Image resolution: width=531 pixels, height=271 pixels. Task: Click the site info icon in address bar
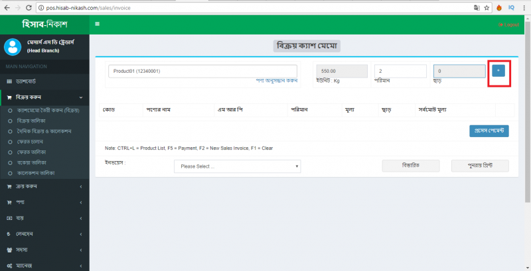(41, 8)
